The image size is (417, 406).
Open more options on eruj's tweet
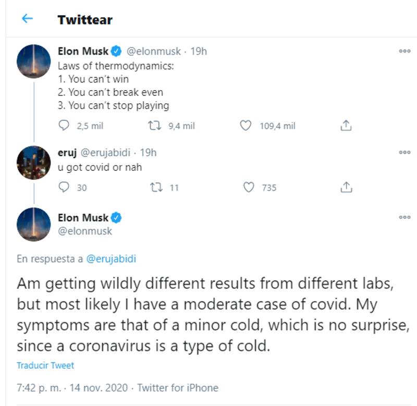(404, 153)
